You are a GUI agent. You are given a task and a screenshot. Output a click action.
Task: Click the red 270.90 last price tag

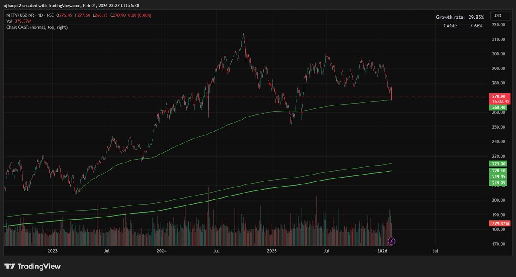point(499,97)
